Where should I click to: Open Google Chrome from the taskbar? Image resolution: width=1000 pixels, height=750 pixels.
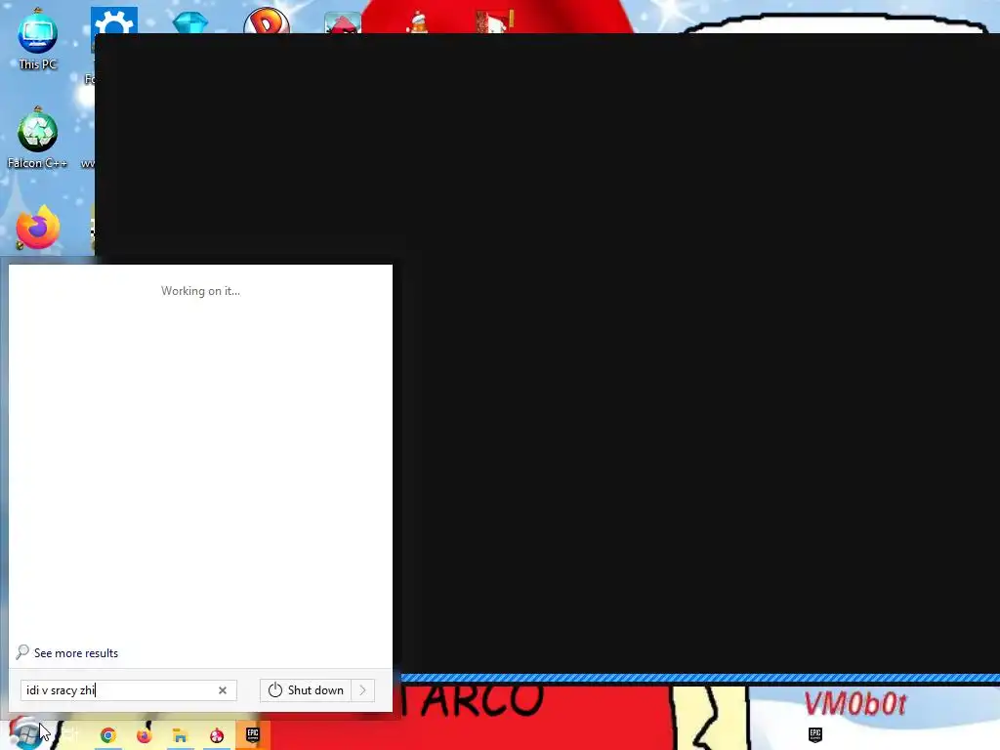(107, 735)
